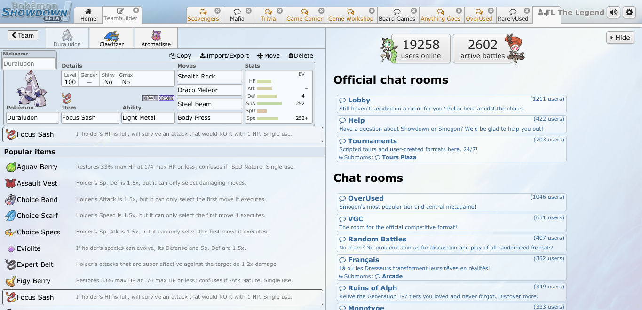This screenshot has height=310, width=642.
Task: Choose Expert Belt item
Action: [x=163, y=264]
